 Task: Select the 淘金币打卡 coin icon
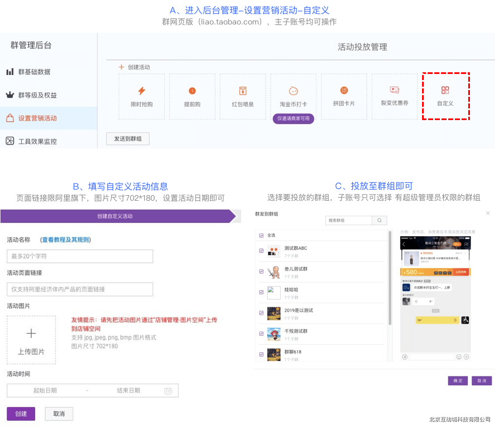pos(293,91)
